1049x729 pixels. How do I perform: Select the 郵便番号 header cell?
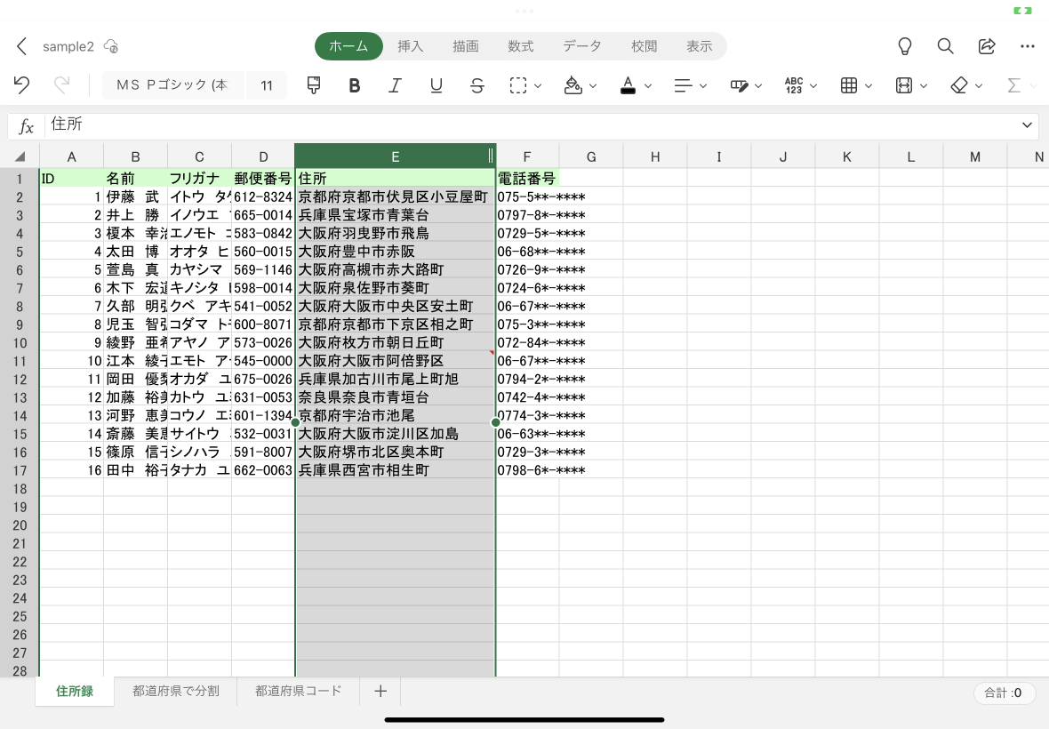point(263,178)
